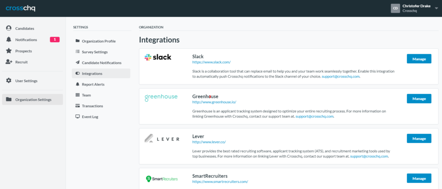The width and height of the screenshot is (442, 189).
Task: Open User Settings gear icon
Action: point(9,81)
